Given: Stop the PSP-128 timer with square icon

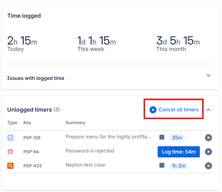Looking at the screenshot, I should click(x=162, y=137).
